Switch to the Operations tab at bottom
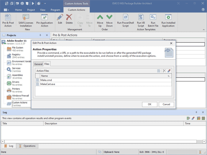The width and height of the screenshot is (207, 155). click(x=27, y=146)
